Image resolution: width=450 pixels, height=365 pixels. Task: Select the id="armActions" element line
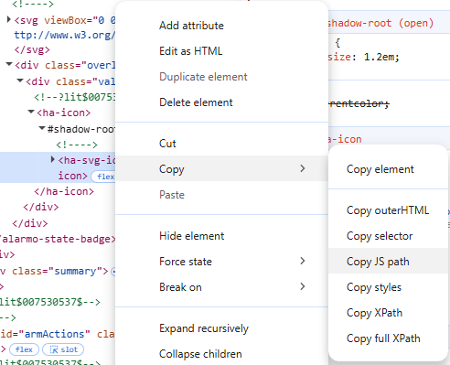(x=58, y=334)
